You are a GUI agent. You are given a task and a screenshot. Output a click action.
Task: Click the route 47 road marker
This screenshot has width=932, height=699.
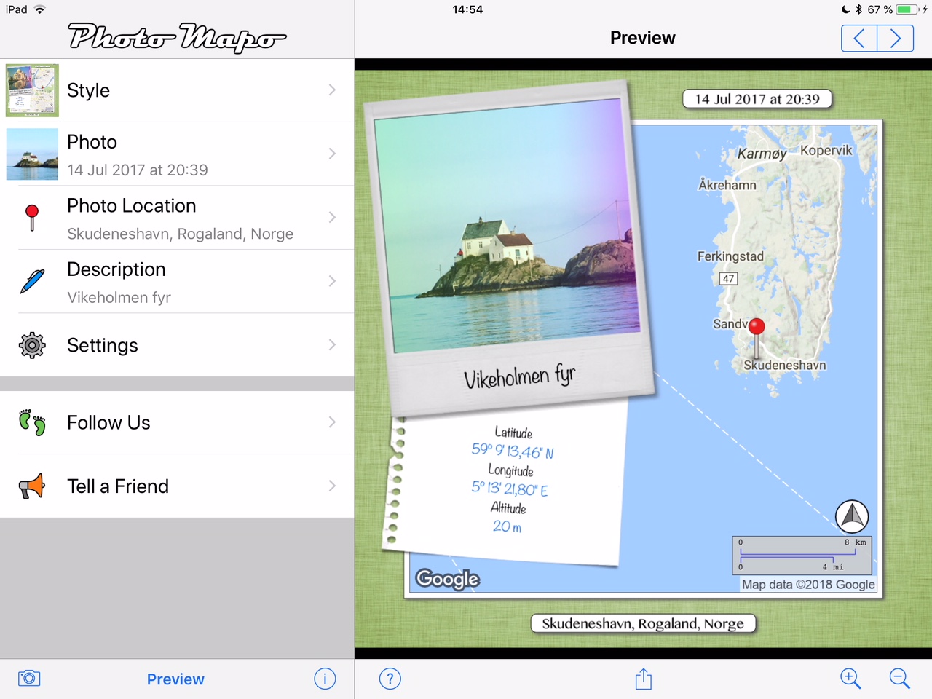pos(728,278)
